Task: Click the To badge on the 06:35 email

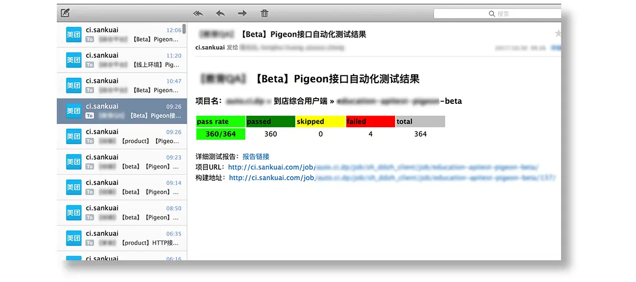Action: (90, 243)
